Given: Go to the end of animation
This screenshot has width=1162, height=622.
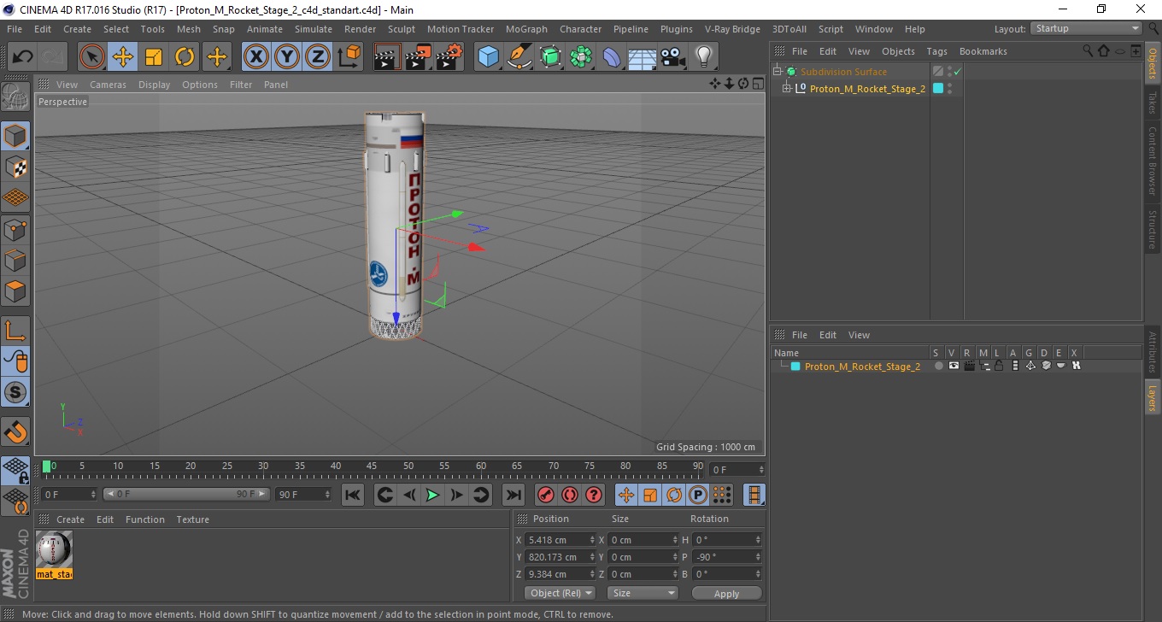Looking at the screenshot, I should pos(513,495).
